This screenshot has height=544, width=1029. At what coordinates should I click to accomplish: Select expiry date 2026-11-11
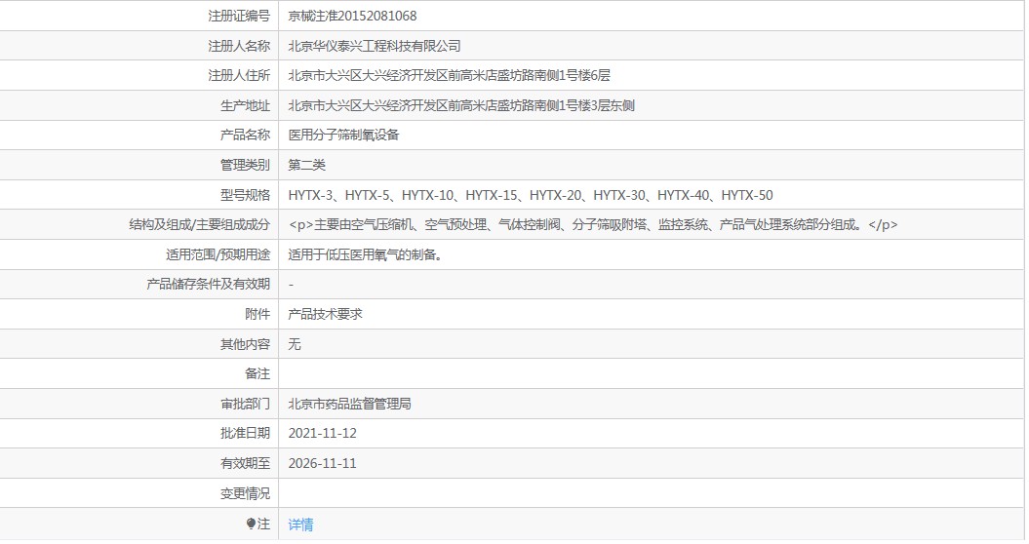[x=322, y=463]
